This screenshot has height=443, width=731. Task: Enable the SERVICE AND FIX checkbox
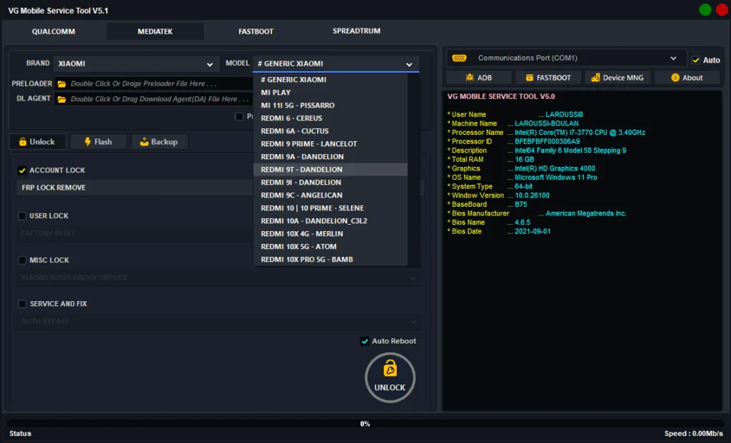[x=22, y=304]
